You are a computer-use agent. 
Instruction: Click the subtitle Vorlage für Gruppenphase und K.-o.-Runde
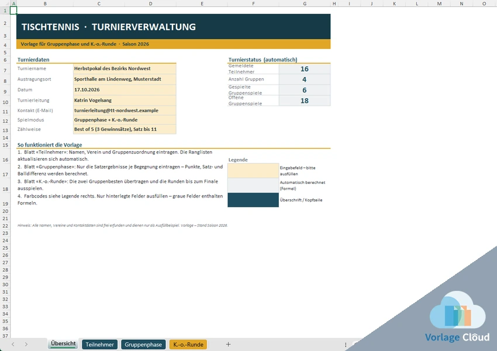click(x=68, y=44)
